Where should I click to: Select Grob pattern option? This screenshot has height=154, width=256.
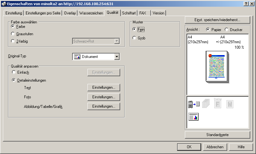tap(135, 38)
